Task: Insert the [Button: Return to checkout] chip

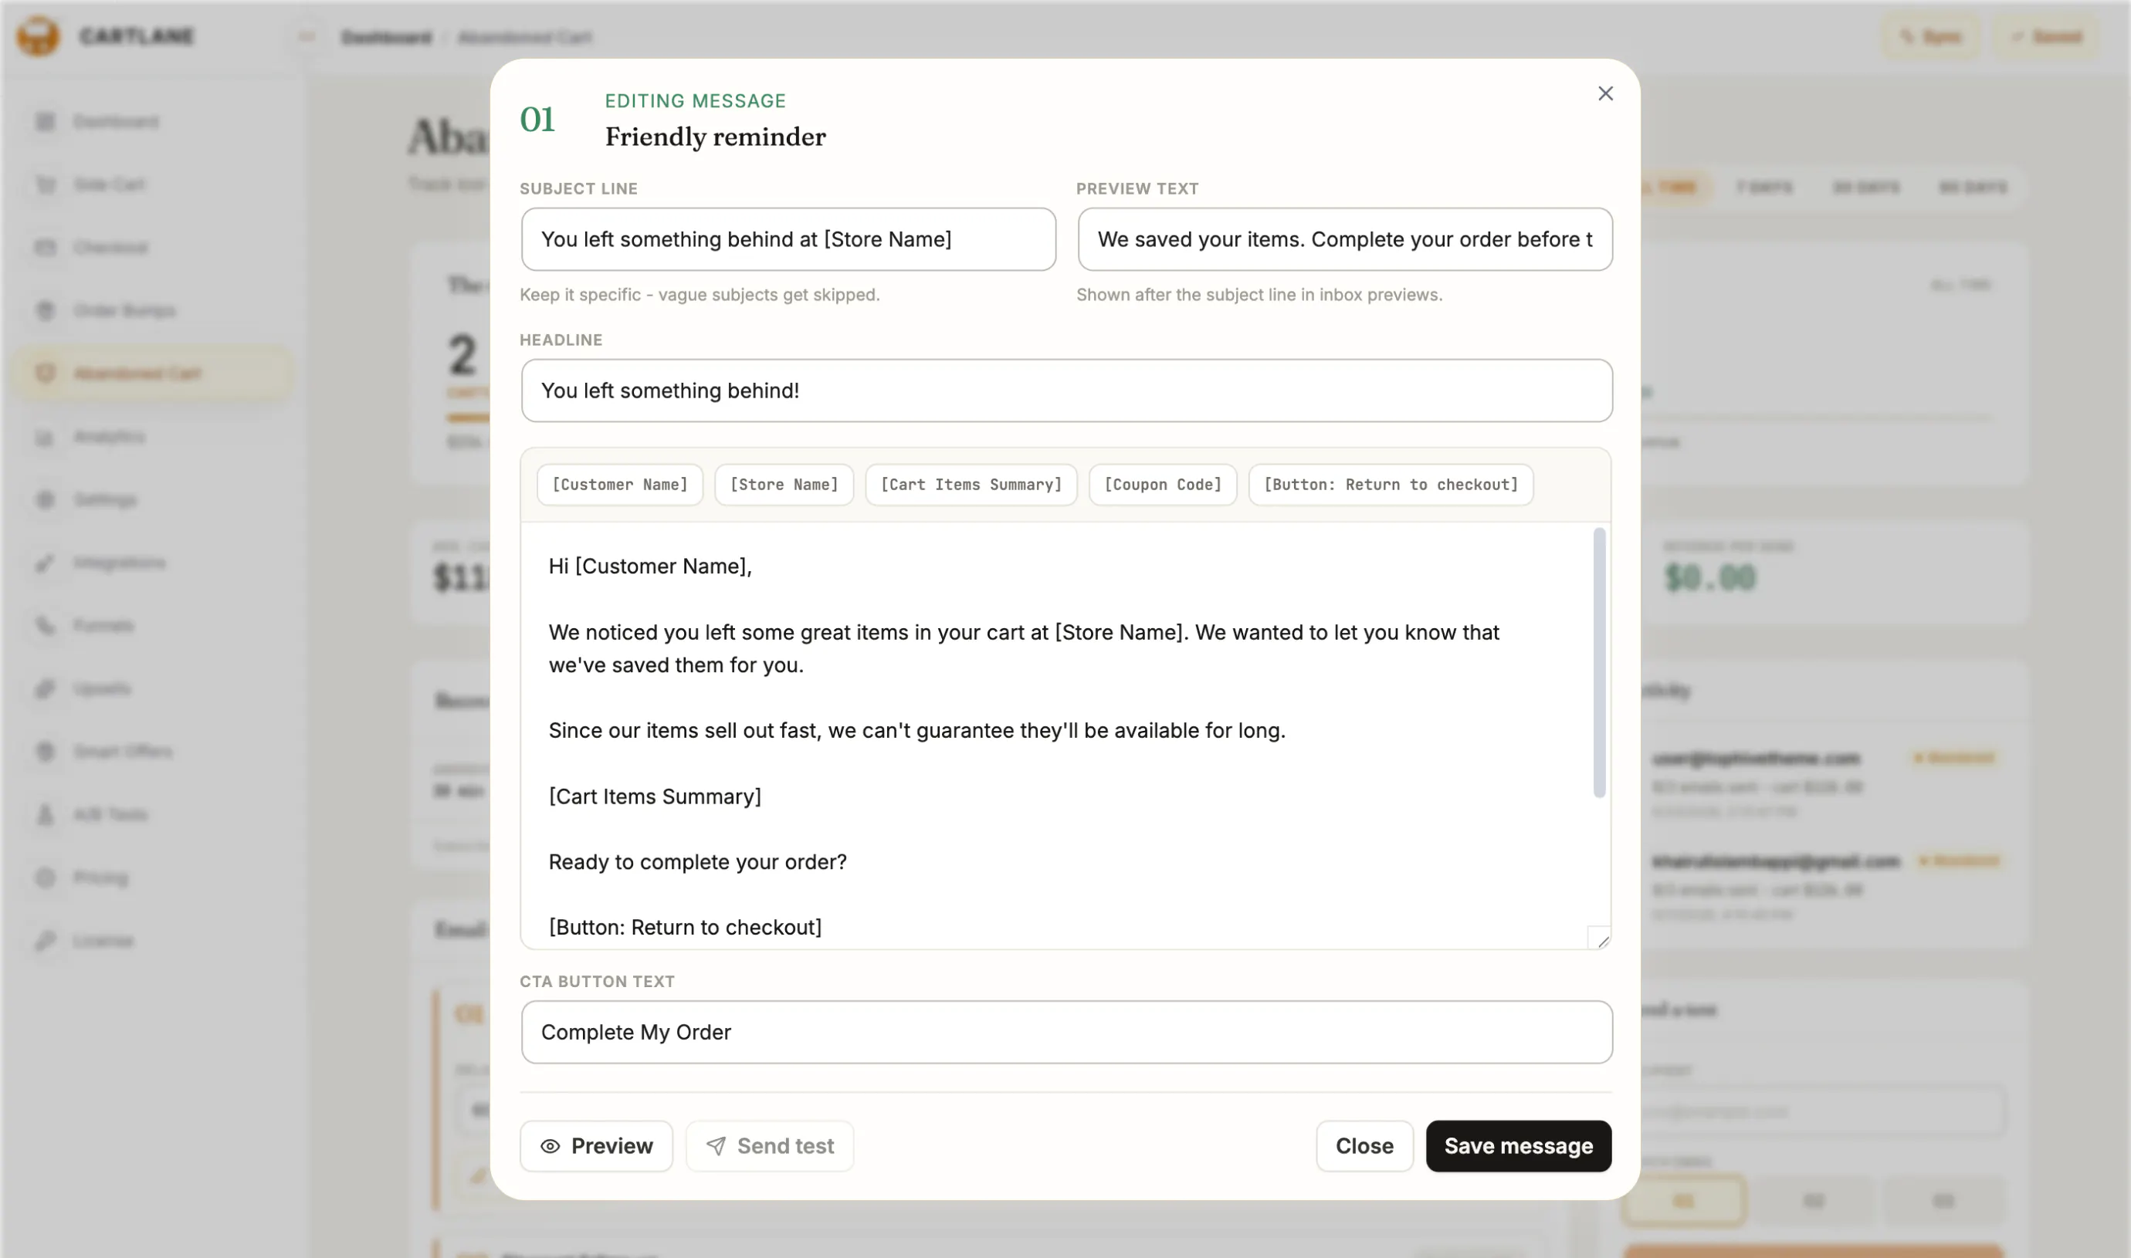Action: (1390, 484)
